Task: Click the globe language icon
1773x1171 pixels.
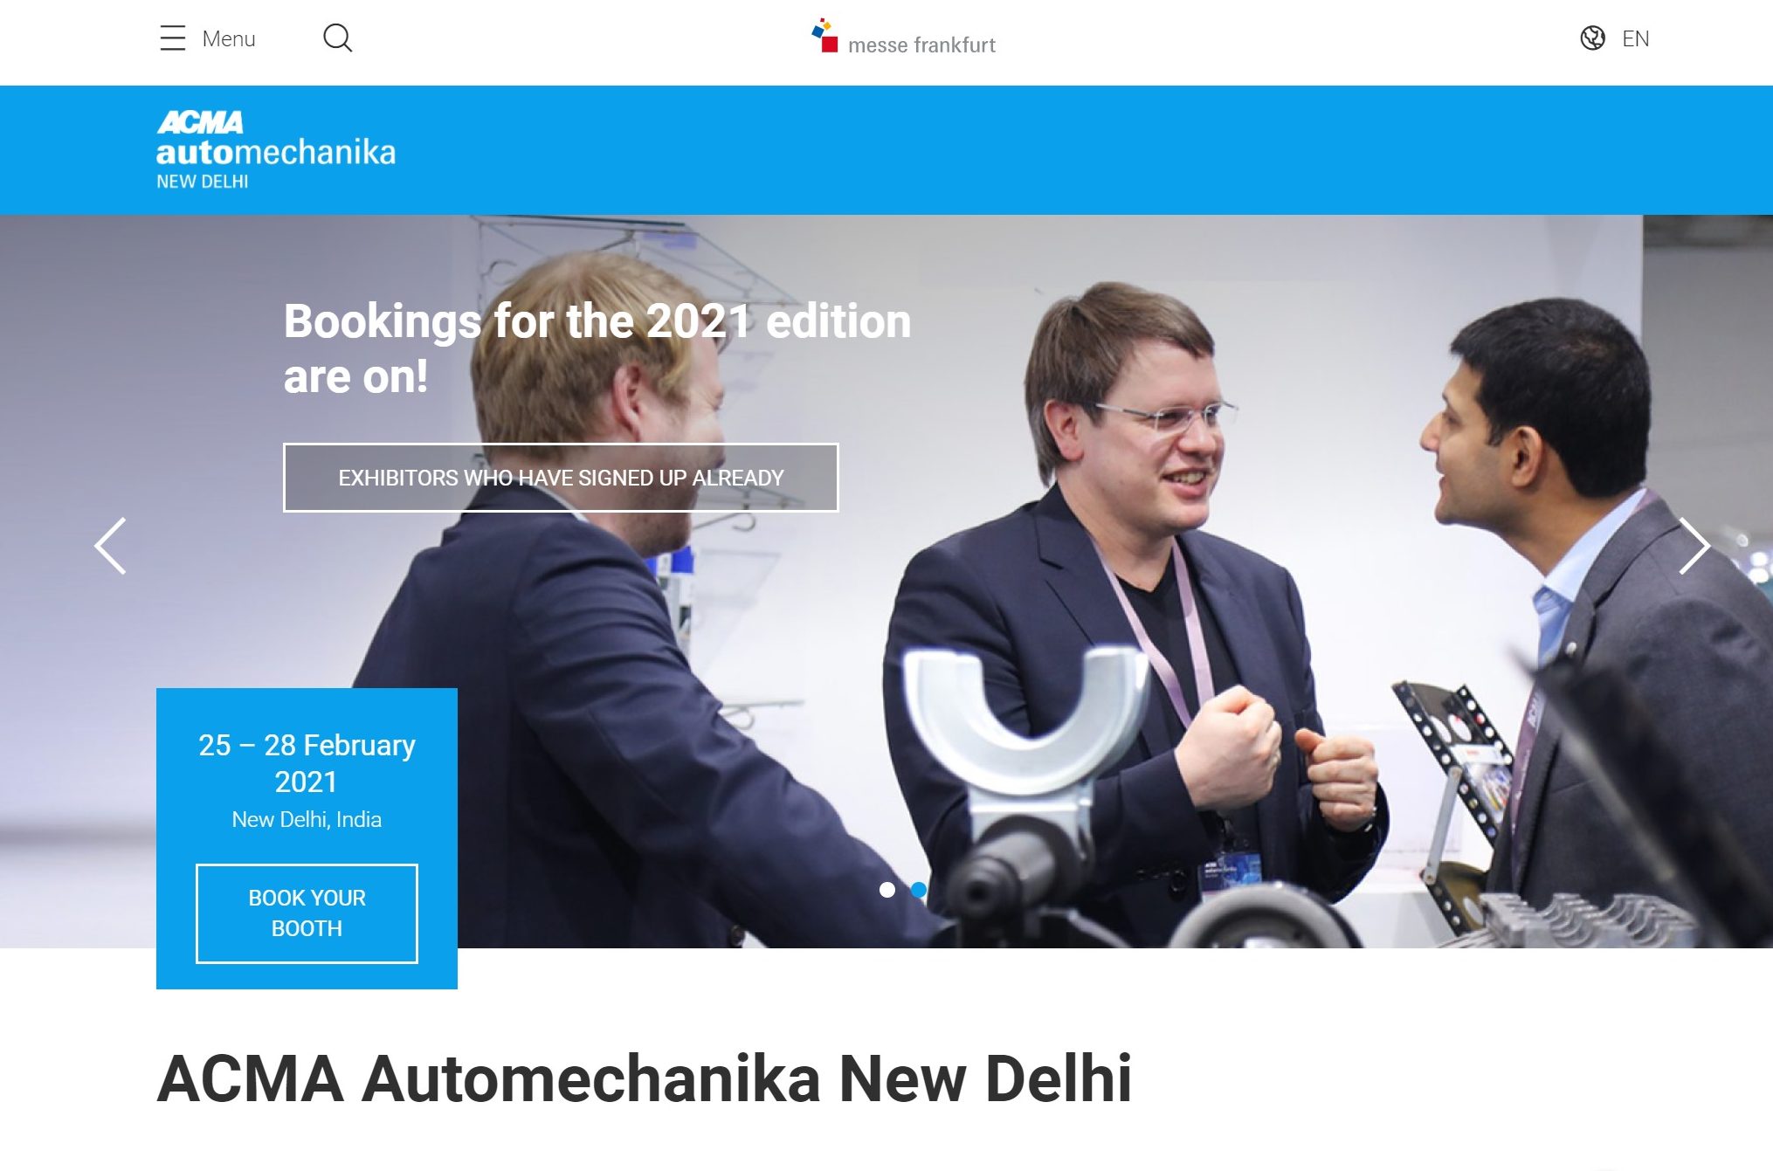Action: pos(1592,38)
